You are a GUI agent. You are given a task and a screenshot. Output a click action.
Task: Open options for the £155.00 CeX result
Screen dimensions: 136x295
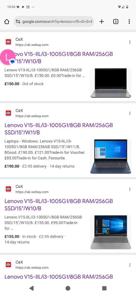[x=130, y=190]
